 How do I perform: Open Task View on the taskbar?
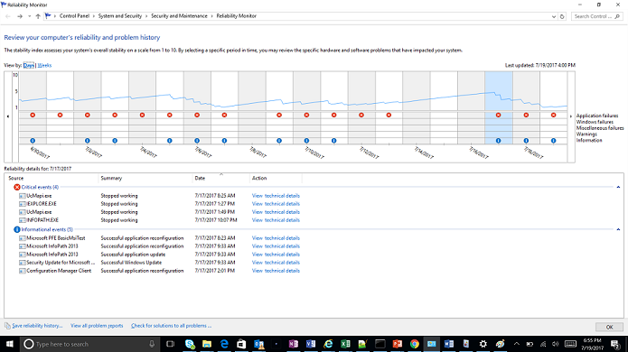170,344
